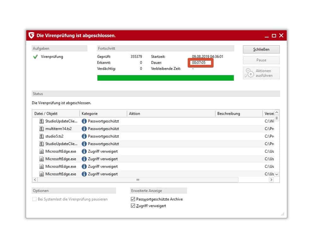Image resolution: width=318 pixels, height=237 pixels.
Task: Click 'Passwortgeschützt' in the studio5.ts2 row
Action: point(103,136)
